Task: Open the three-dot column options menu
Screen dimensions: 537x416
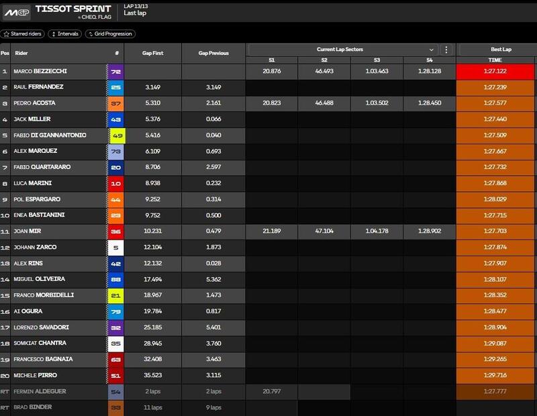Action: click(447, 50)
